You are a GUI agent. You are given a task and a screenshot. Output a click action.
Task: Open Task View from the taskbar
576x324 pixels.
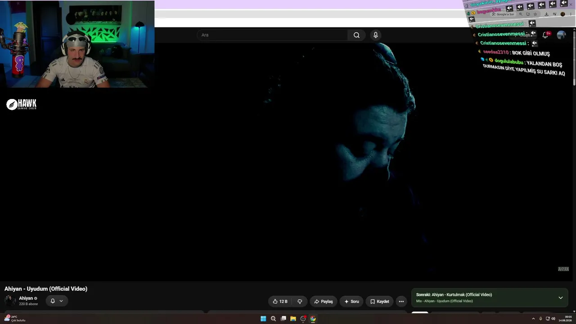pos(283,319)
